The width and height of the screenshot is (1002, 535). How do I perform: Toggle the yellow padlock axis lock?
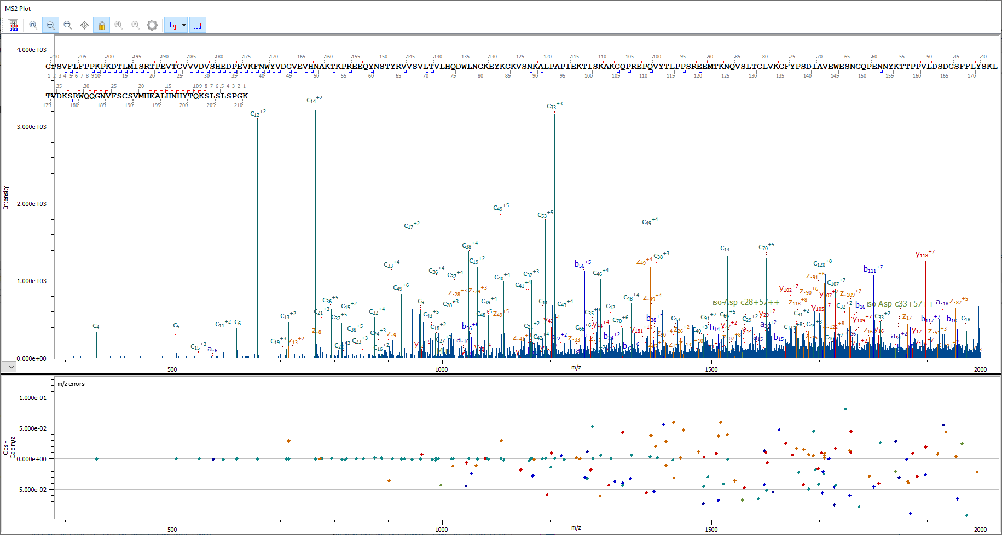click(101, 25)
